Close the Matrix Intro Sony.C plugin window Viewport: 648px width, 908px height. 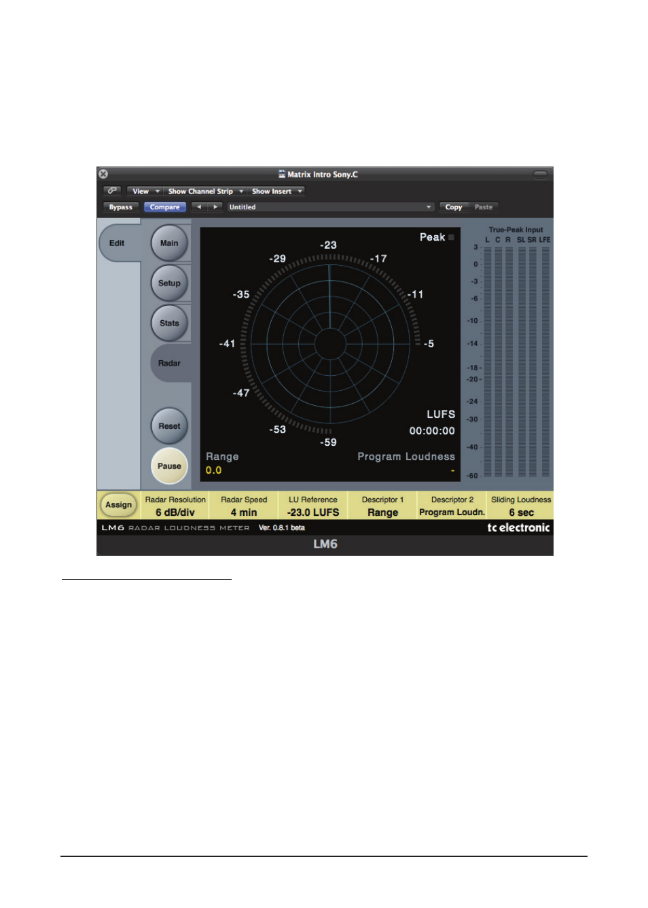(103, 174)
